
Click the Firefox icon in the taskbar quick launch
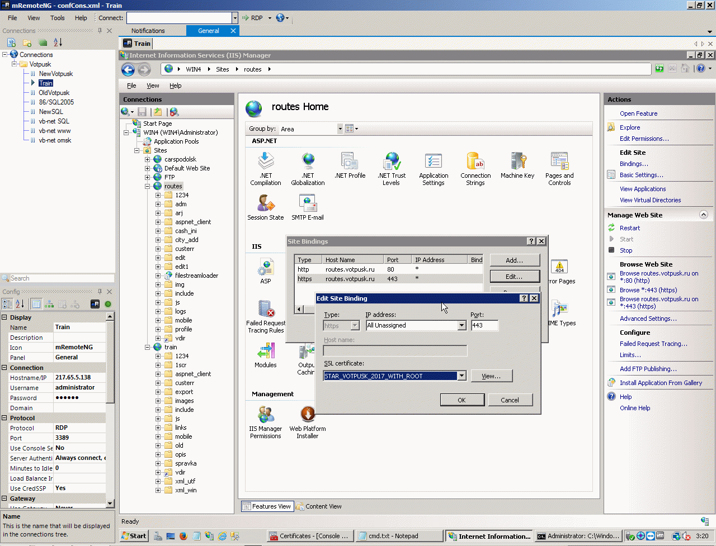pyautogui.click(x=183, y=536)
